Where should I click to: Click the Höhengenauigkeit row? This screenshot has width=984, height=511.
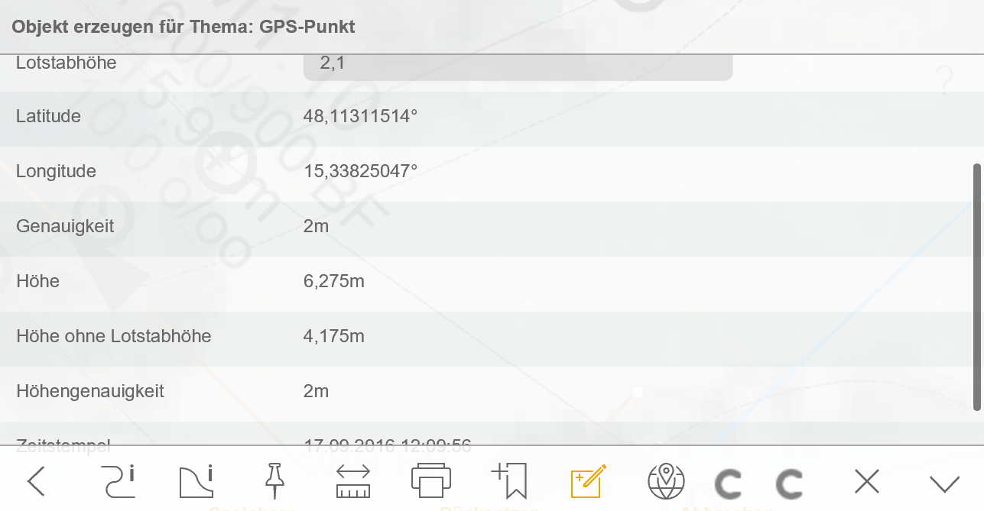489,391
